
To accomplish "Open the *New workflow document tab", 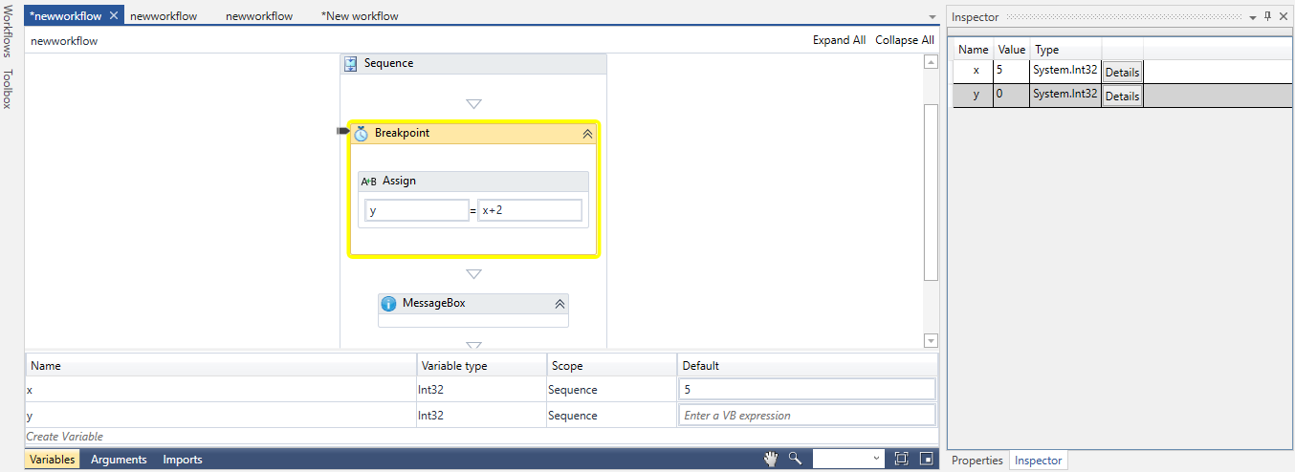I will point(360,16).
